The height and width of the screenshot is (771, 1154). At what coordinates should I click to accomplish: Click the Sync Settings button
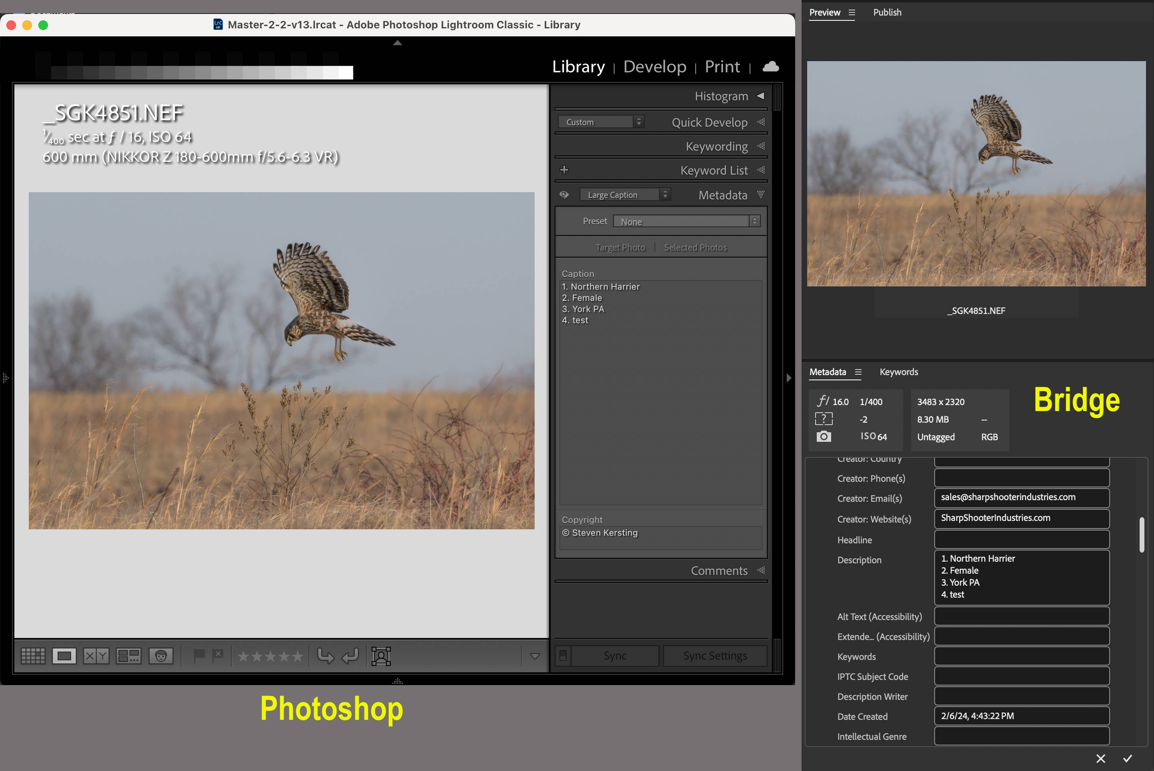[x=715, y=656]
